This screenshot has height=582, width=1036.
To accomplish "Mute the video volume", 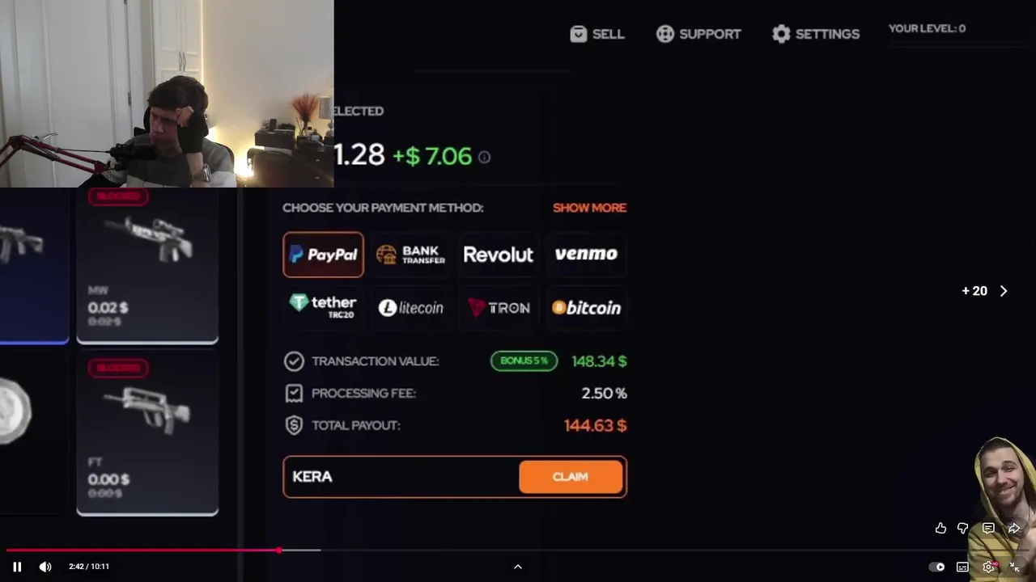I will point(45,567).
